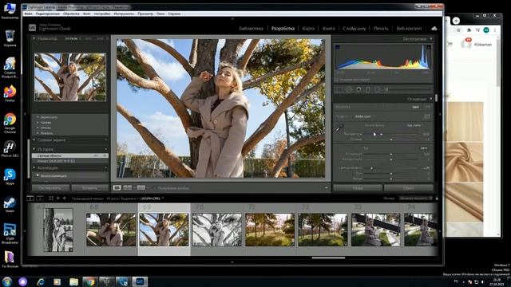The width and height of the screenshot is (511, 287).
Task: Collapse the Navigator panel
Action: 34,38
